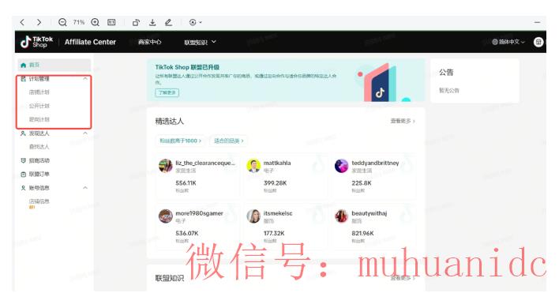Open 店铺计划 in sidebar
559x293 pixels.
pos(39,92)
